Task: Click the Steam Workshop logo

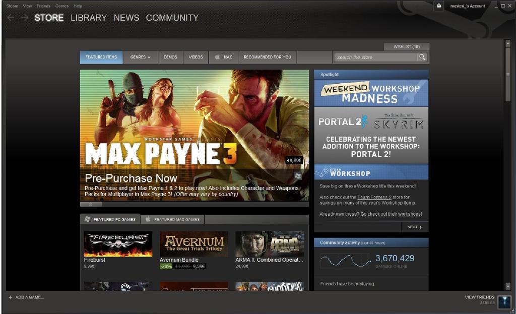Action: coord(342,172)
